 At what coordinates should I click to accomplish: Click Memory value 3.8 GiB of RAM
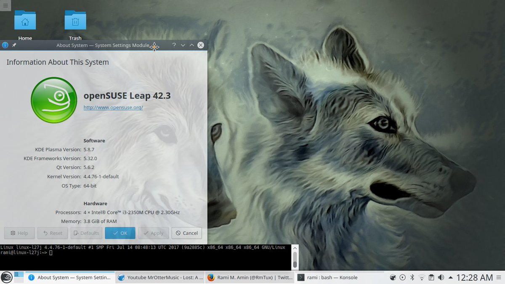click(x=100, y=221)
